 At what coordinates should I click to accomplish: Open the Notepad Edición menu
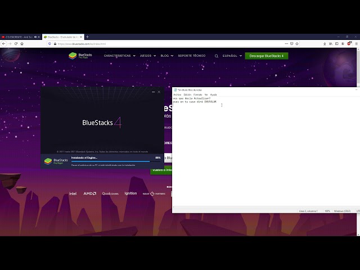(187, 94)
